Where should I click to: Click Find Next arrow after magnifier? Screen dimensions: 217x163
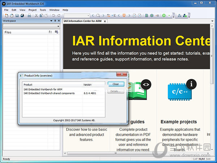point(103,16)
